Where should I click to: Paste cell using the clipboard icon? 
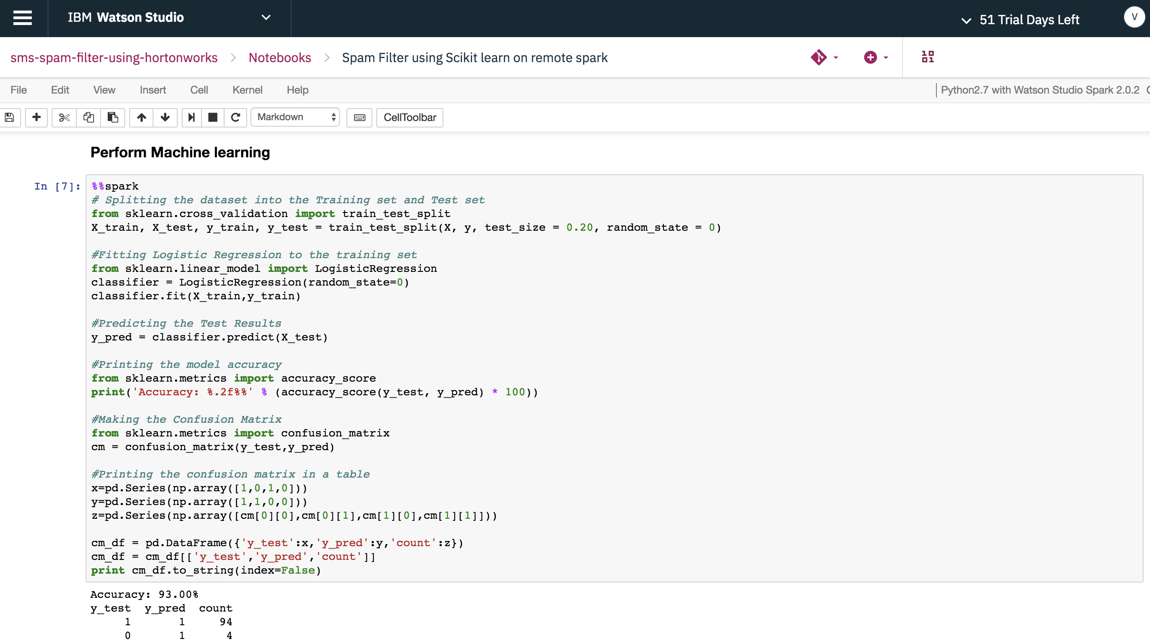(113, 117)
